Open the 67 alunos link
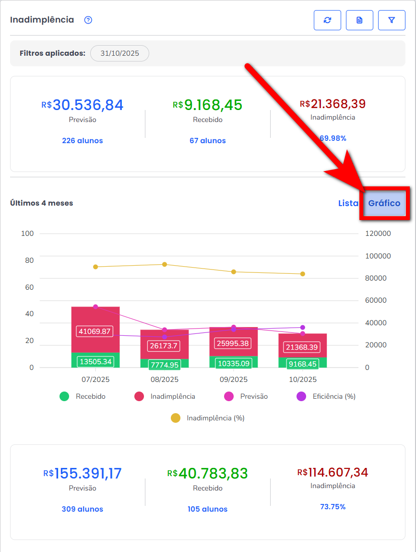This screenshot has height=552, width=416. click(207, 141)
